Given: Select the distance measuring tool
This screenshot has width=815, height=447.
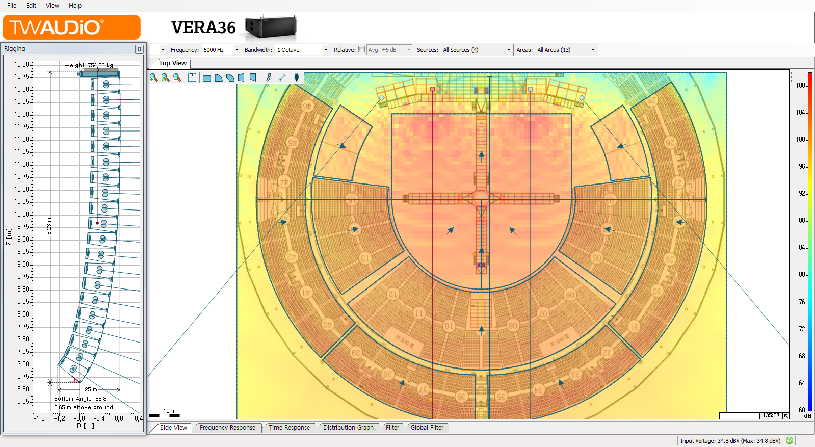Looking at the screenshot, I should tap(282, 78).
